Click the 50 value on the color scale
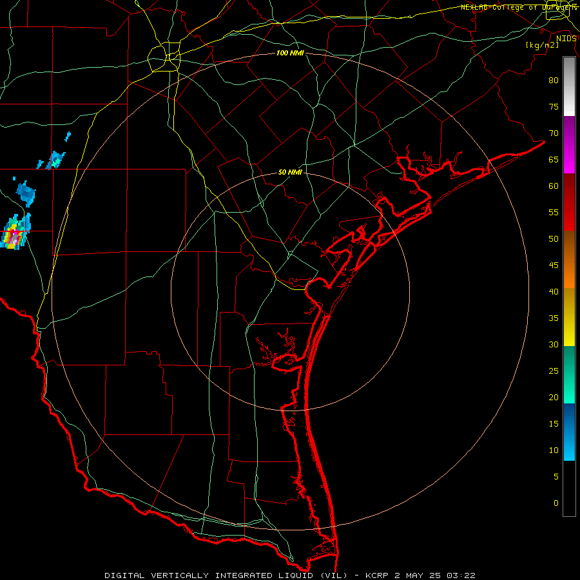Viewport: 580px width, 580px height. pyautogui.click(x=554, y=239)
